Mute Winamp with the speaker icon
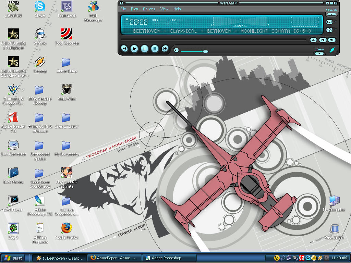351x263 pixels. coord(177,50)
